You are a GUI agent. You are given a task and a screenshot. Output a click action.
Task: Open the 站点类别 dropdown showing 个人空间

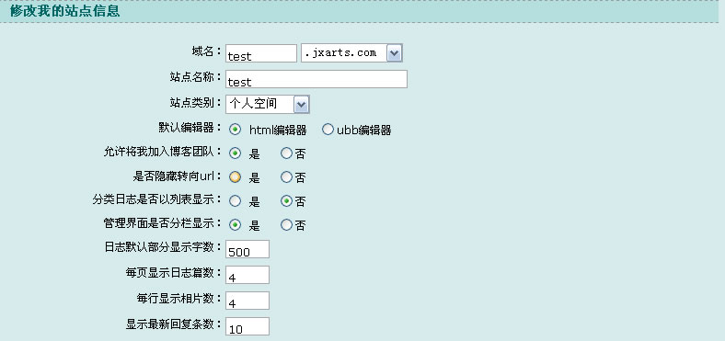click(267, 105)
